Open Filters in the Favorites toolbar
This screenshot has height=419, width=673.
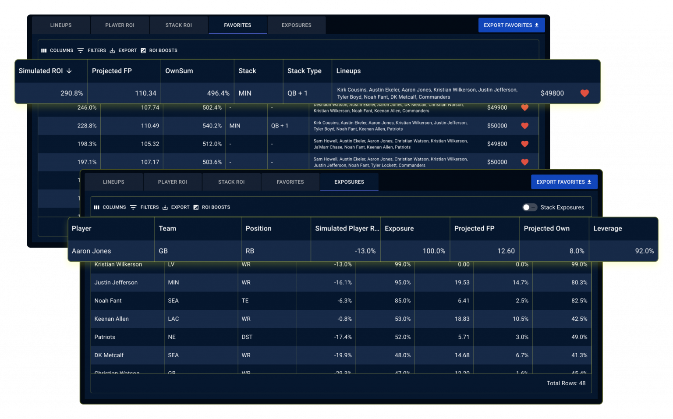92,50
